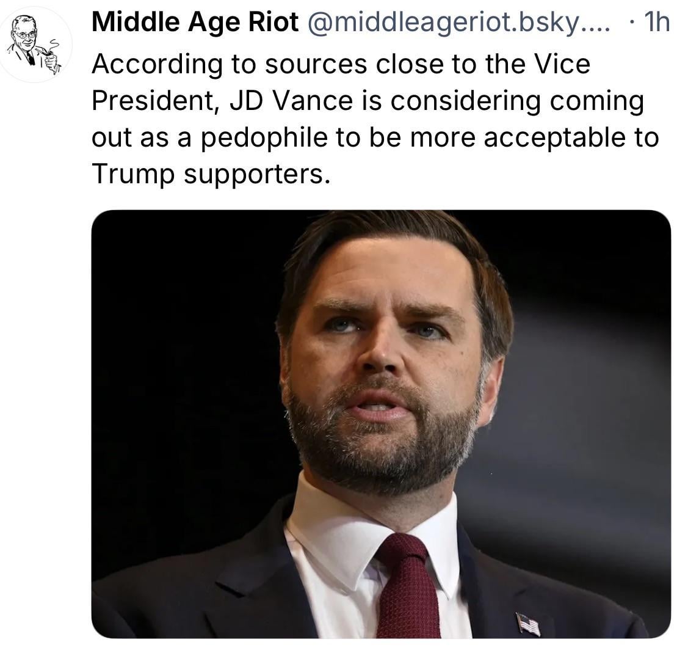
Task: Click the words "considering coming" in post text
Action: point(517,100)
